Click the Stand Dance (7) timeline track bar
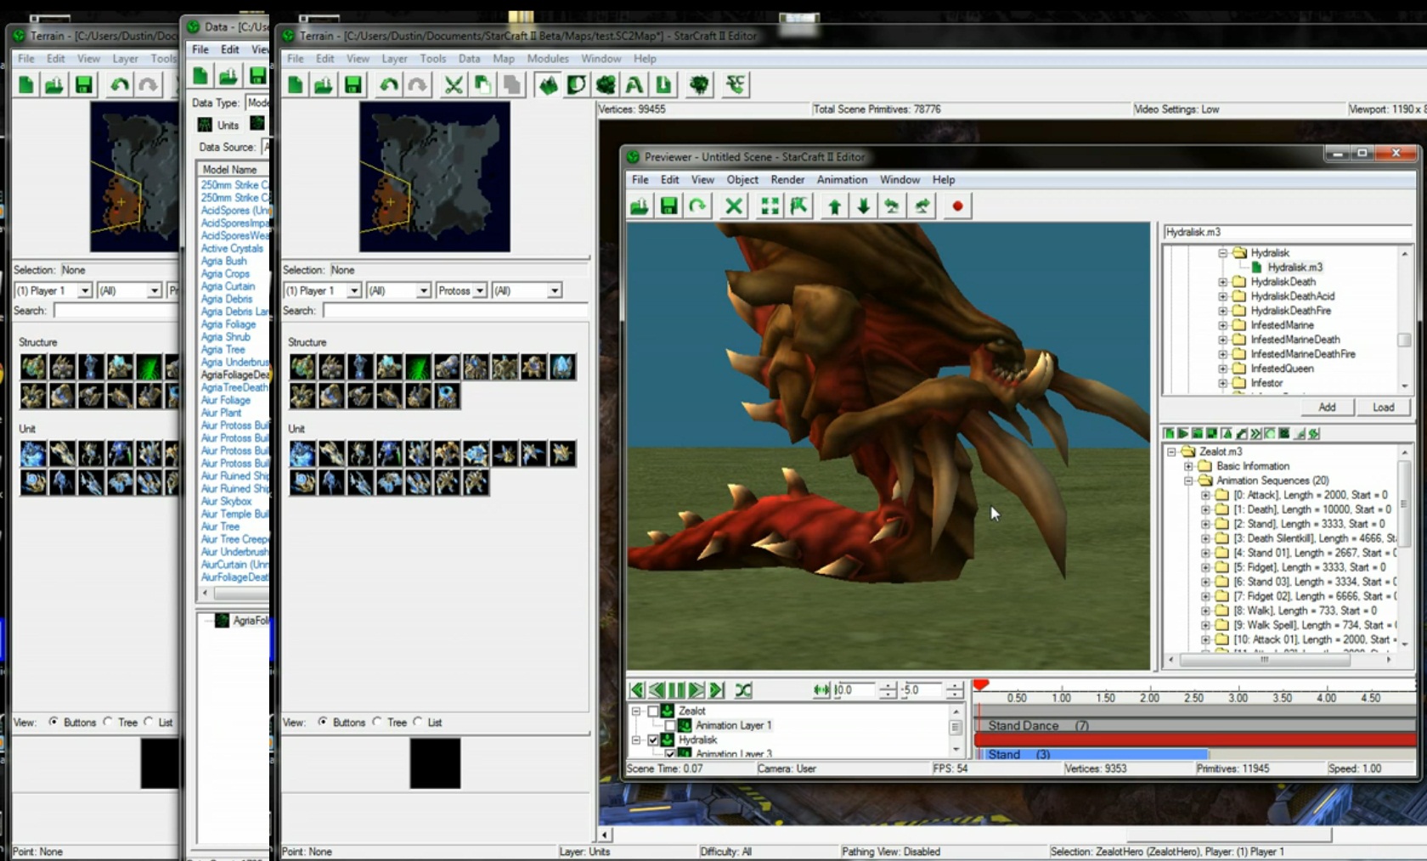 (1196, 726)
